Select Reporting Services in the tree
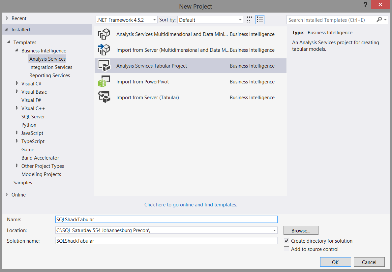The height and width of the screenshot is (272, 392). [49, 76]
